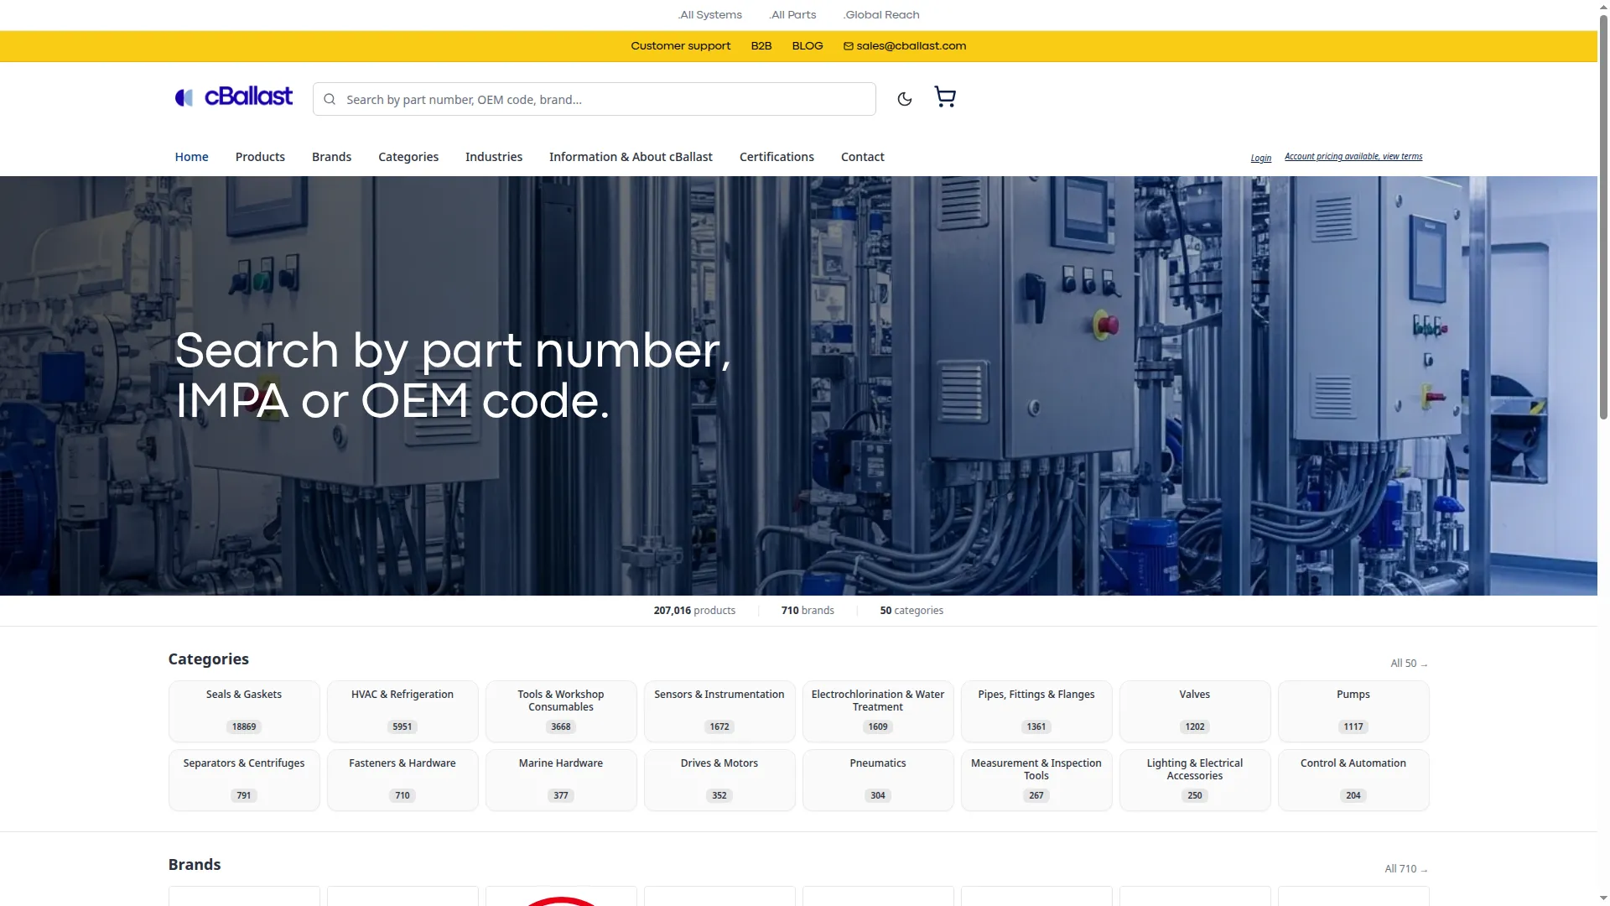The width and height of the screenshot is (1610, 906).
Task: Open HVAC & Refrigeration category card
Action: (x=402, y=711)
